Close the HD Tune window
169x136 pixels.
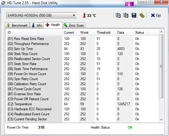pos(161,2)
